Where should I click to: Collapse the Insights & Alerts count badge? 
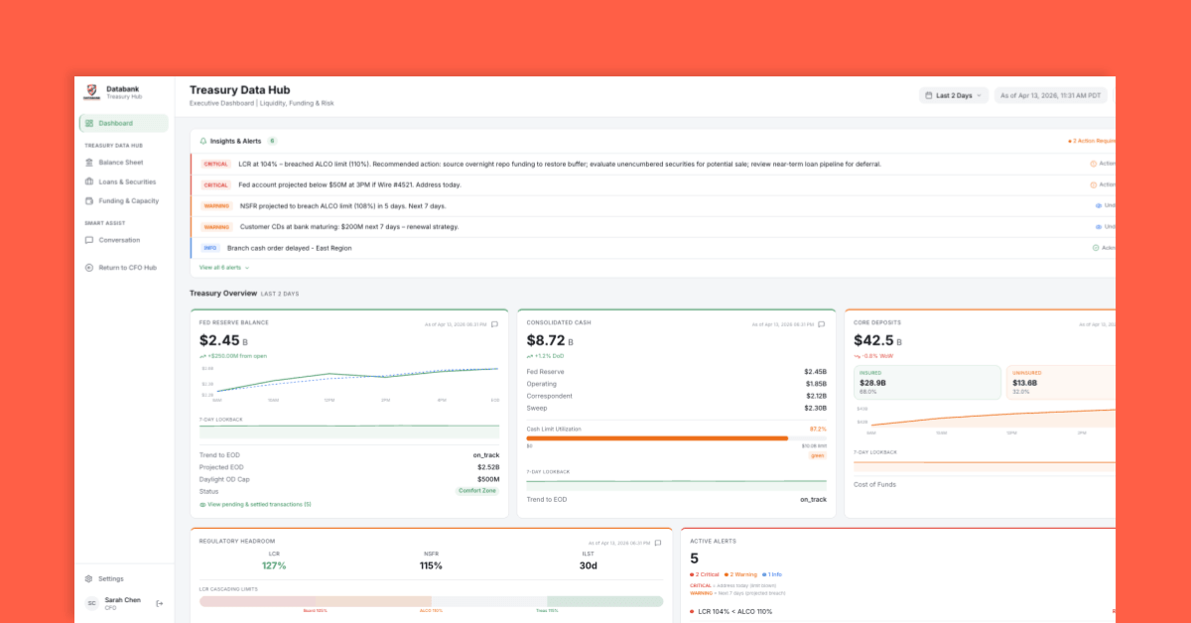[x=272, y=141]
